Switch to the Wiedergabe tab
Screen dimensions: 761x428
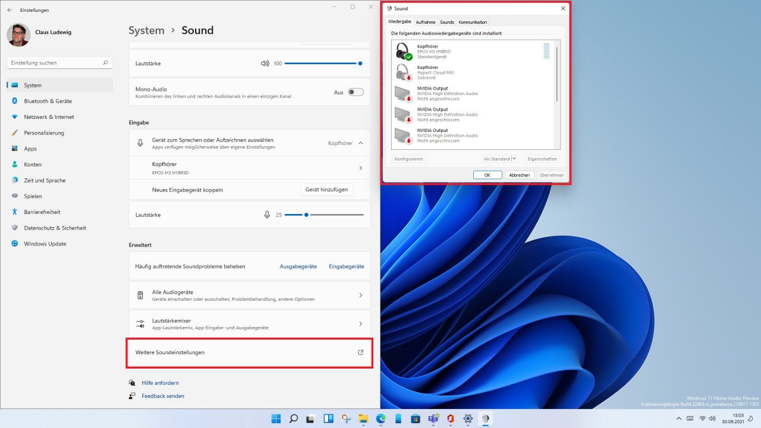coord(400,22)
